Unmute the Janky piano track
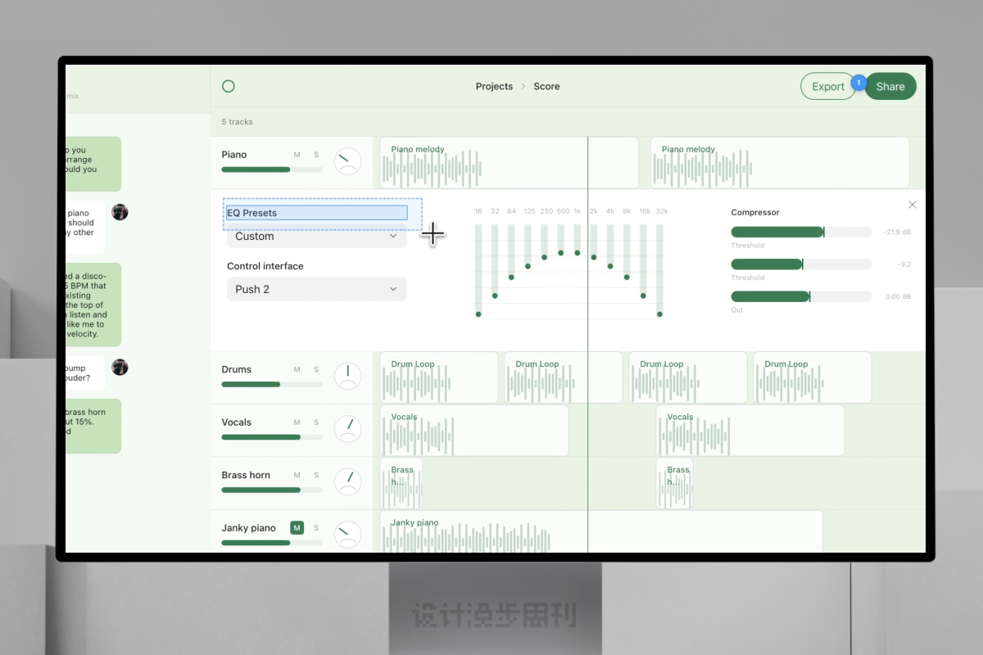The width and height of the screenshot is (983, 655). pos(297,528)
